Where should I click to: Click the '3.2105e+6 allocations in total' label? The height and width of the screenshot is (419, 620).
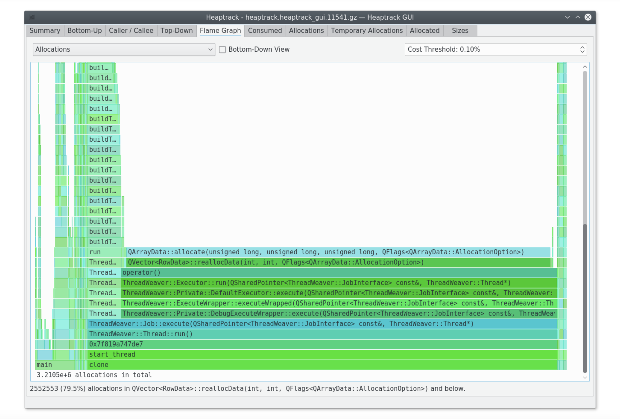[94, 375]
